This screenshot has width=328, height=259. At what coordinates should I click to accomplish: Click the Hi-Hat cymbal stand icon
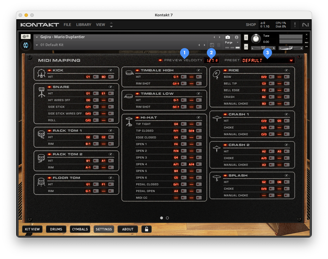coord(129,121)
